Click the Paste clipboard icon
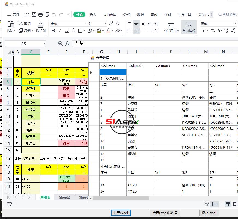The width and height of the screenshot is (238, 219). (x=11, y=24)
